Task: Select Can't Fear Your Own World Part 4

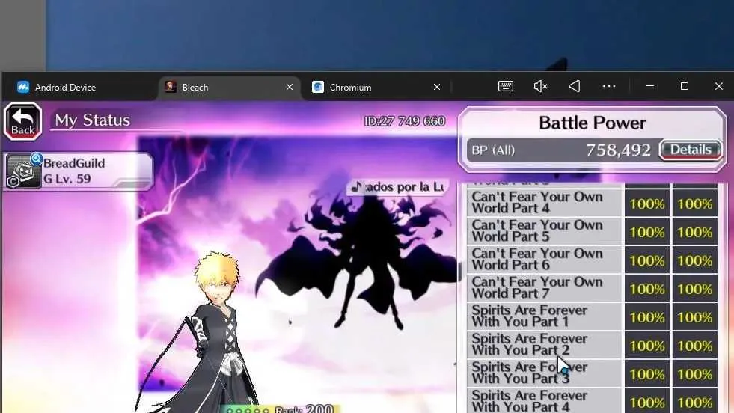Action: (544, 203)
